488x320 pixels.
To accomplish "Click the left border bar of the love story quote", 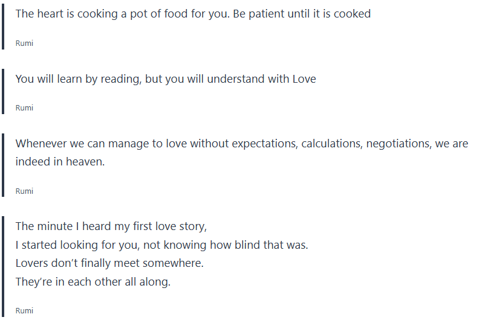I will [x=2, y=266].
